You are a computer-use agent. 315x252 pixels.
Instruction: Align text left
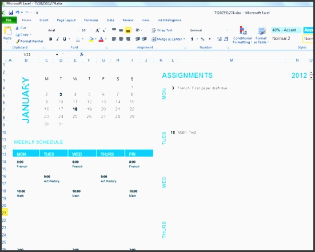pyautogui.click(x=114, y=39)
